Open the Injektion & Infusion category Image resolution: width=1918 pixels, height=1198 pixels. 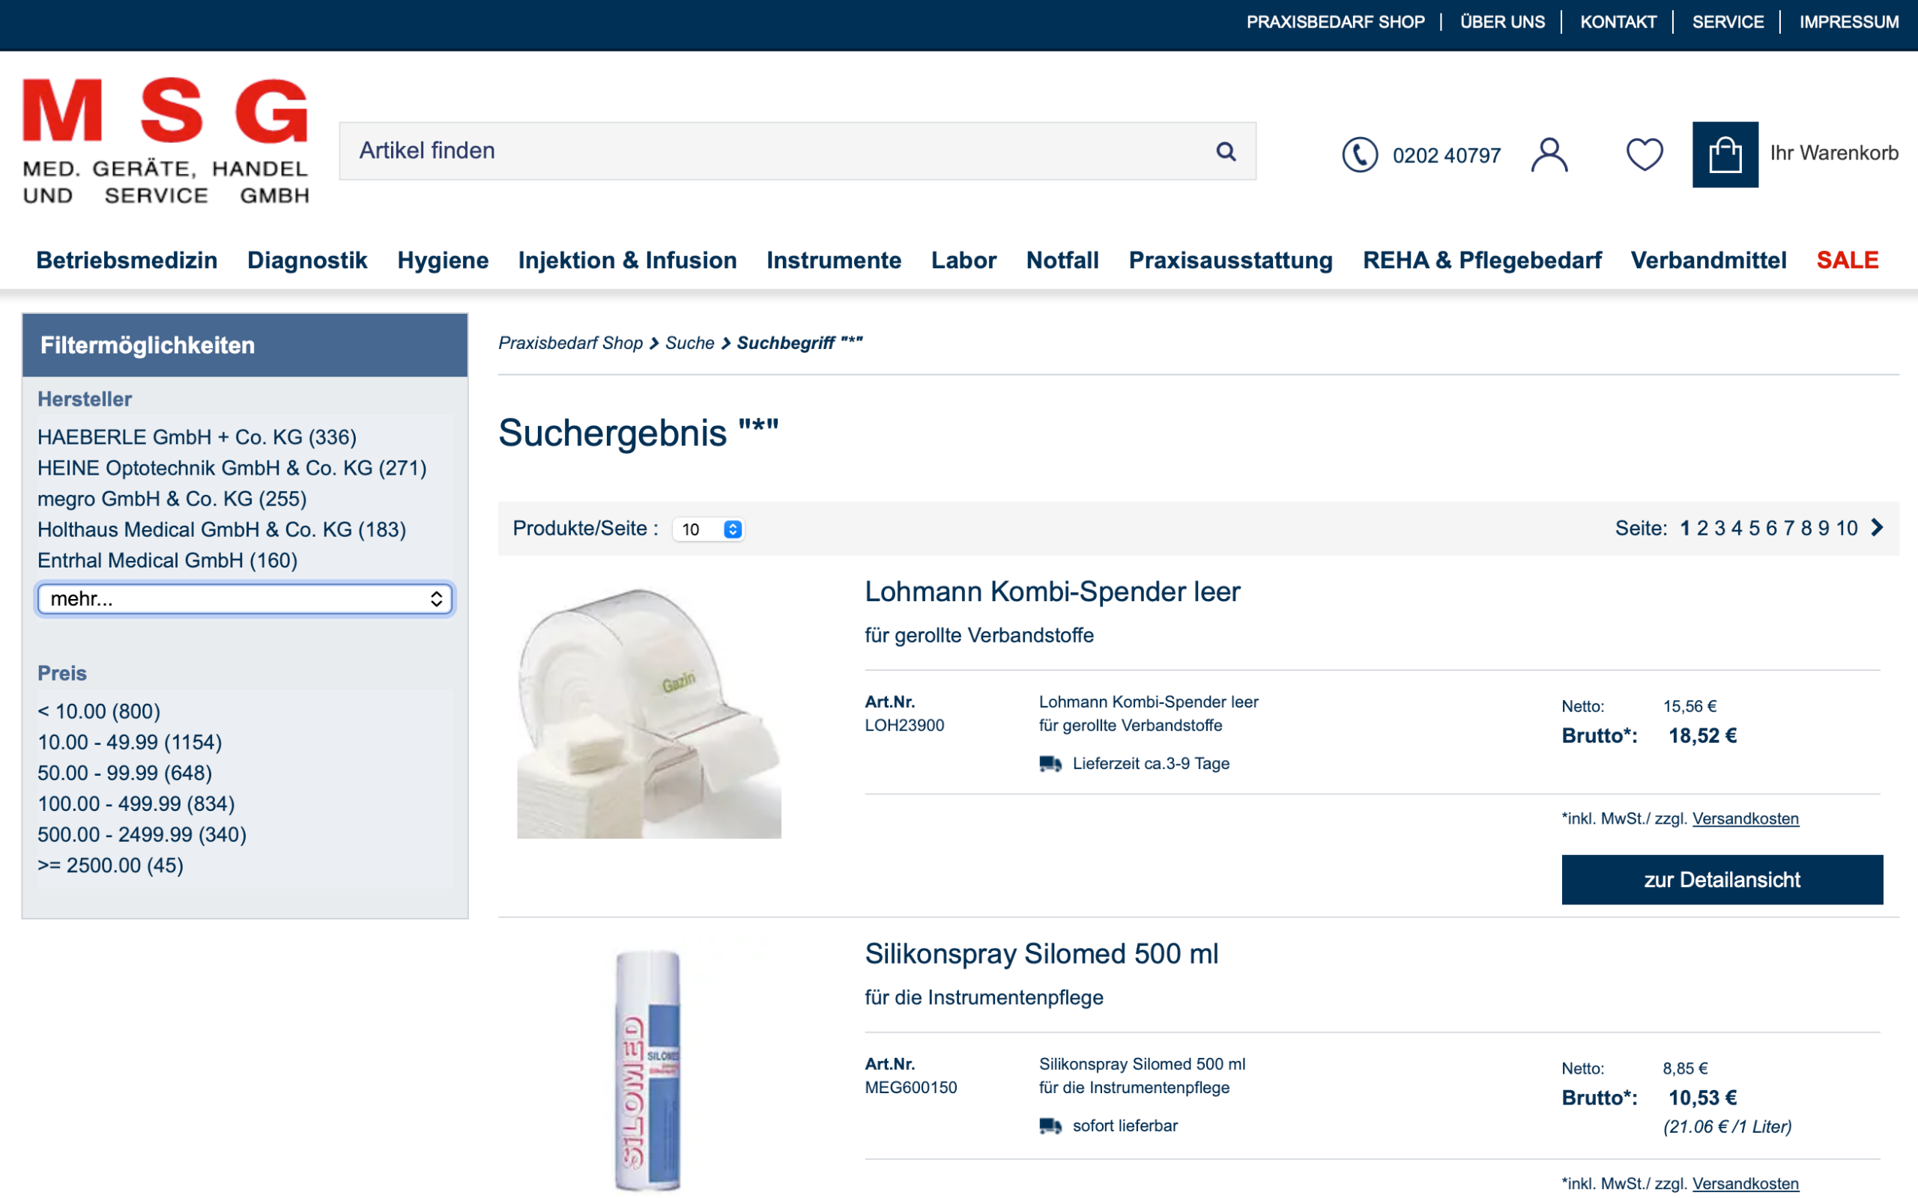[628, 261]
